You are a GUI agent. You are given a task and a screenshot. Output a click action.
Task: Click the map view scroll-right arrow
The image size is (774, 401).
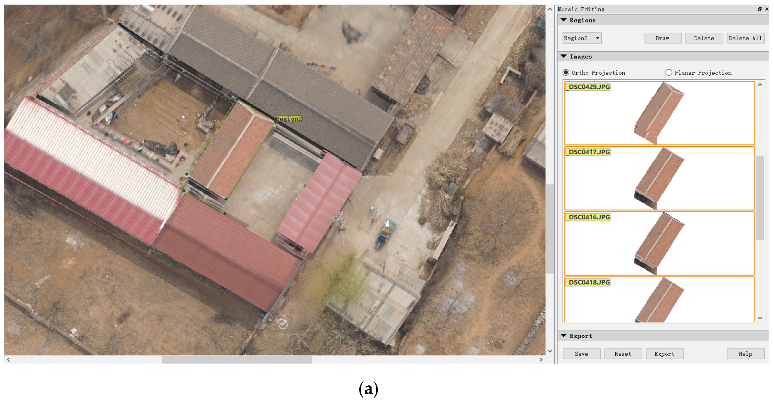(x=541, y=360)
